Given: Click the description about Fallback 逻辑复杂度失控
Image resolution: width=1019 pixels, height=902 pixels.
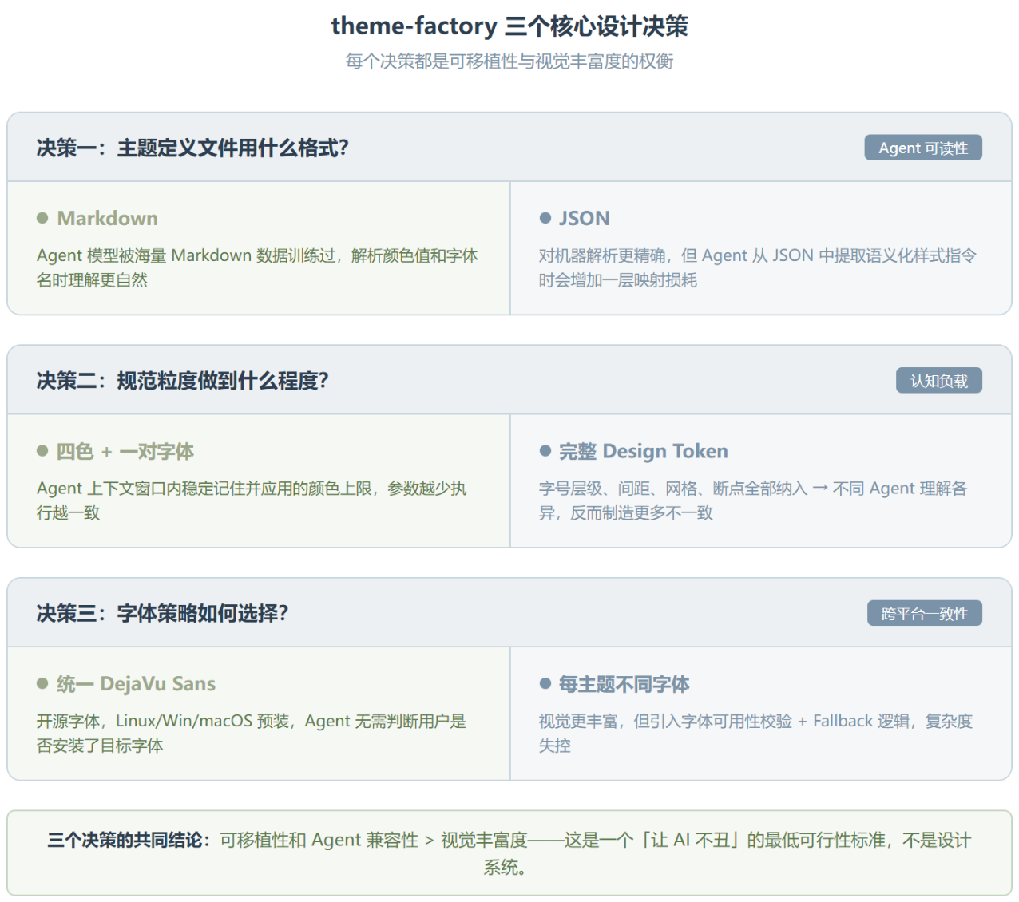Looking at the screenshot, I should click(x=755, y=733).
